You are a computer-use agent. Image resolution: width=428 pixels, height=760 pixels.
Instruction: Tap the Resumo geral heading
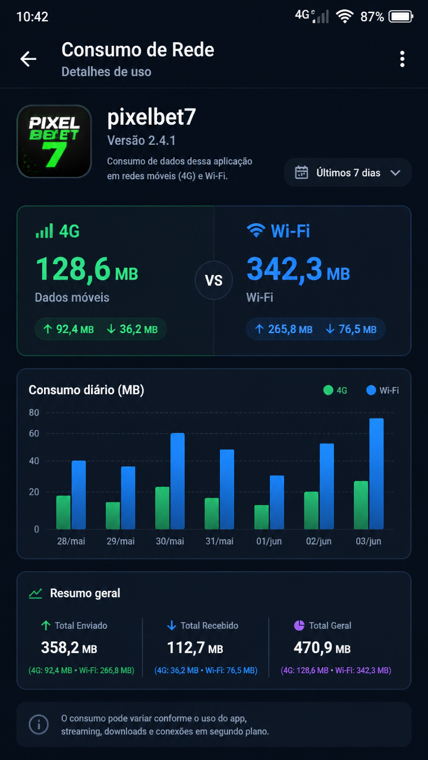click(x=85, y=593)
